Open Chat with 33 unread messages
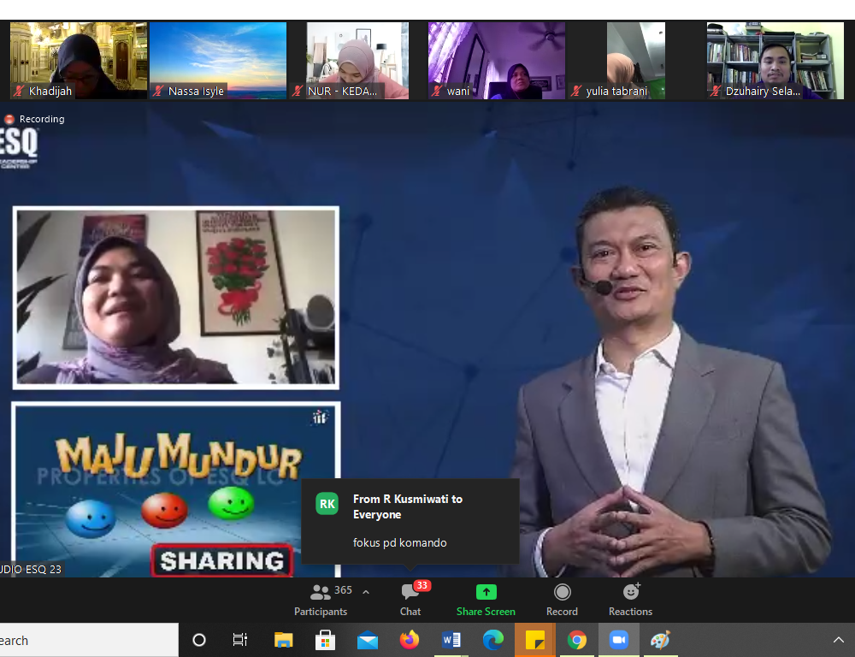Screen dimensions: 855x657 410,599
